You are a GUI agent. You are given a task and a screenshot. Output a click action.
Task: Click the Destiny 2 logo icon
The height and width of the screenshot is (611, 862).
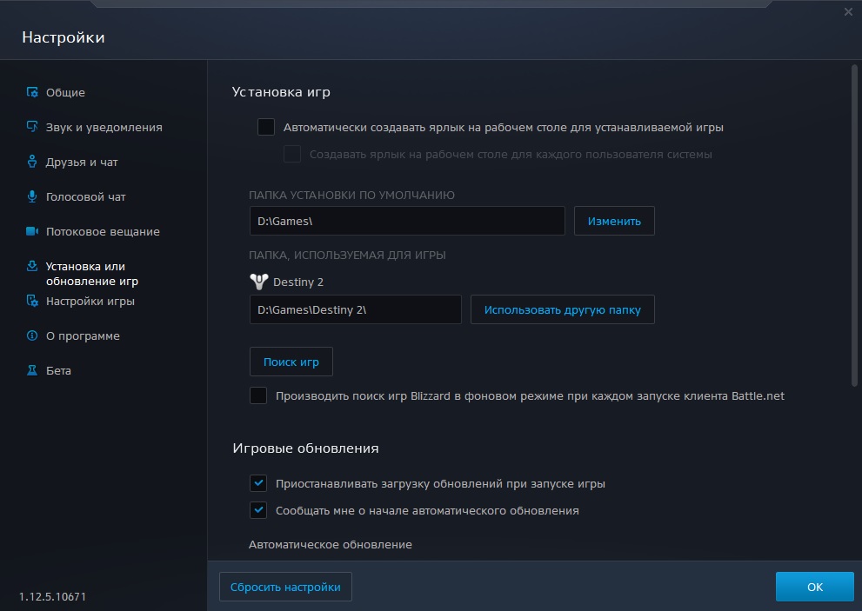pos(258,282)
